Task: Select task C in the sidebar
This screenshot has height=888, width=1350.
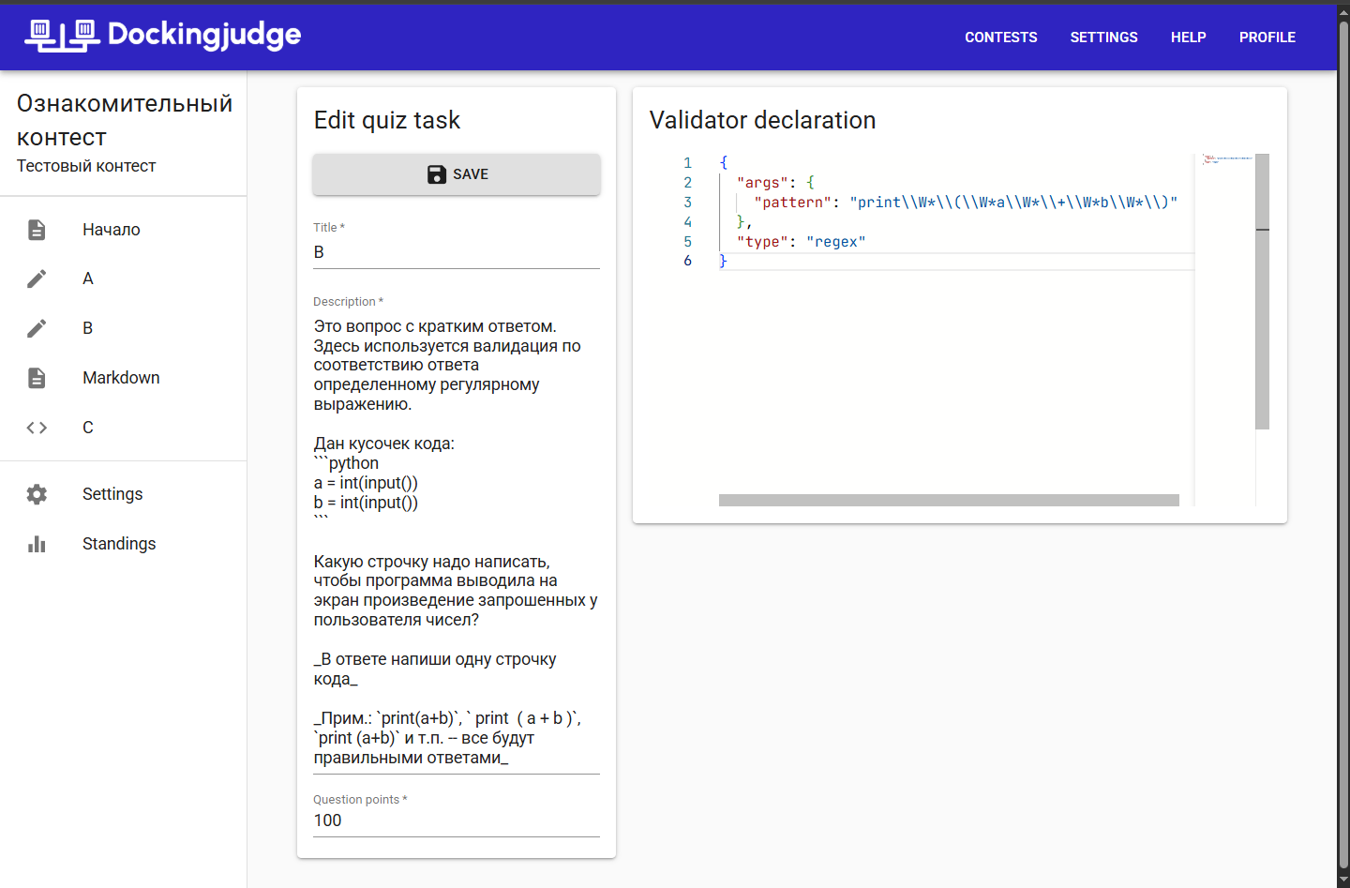Action: pos(124,428)
